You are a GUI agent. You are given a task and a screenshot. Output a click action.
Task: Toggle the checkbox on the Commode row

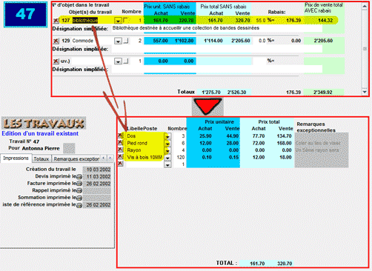click(126, 41)
